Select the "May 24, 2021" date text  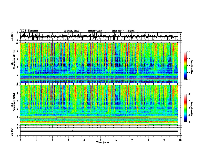(x=72, y=31)
